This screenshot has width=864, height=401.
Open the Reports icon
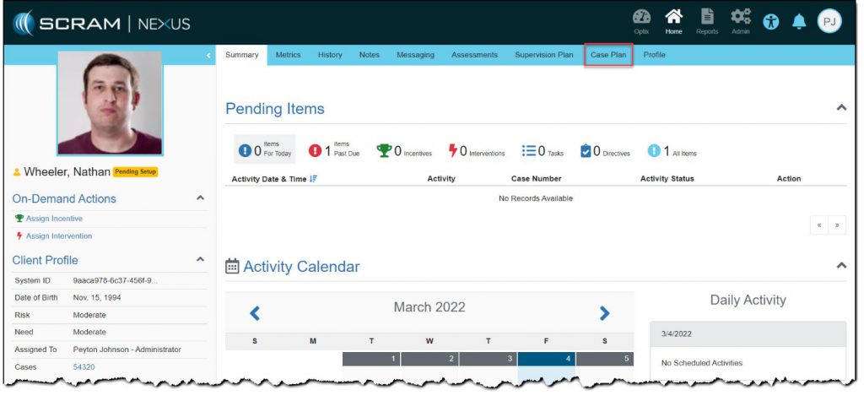tap(707, 19)
